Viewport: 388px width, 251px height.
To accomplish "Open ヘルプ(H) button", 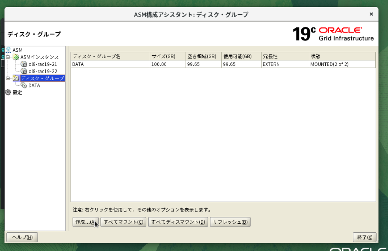I will click(x=22, y=237).
